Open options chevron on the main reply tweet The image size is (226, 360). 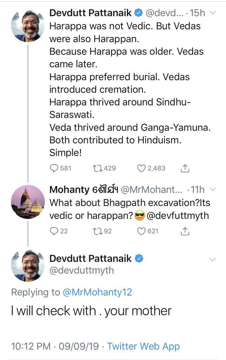[212, 259]
